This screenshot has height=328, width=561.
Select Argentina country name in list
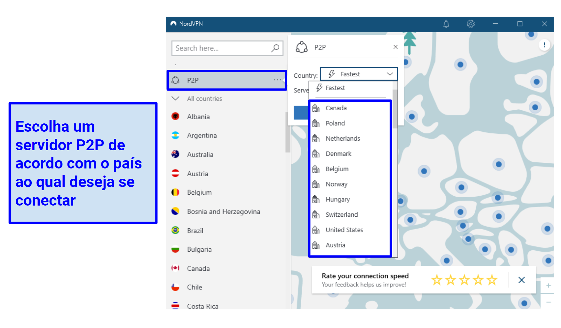tap(202, 136)
